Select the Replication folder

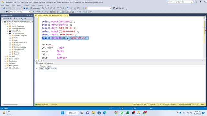(13, 61)
